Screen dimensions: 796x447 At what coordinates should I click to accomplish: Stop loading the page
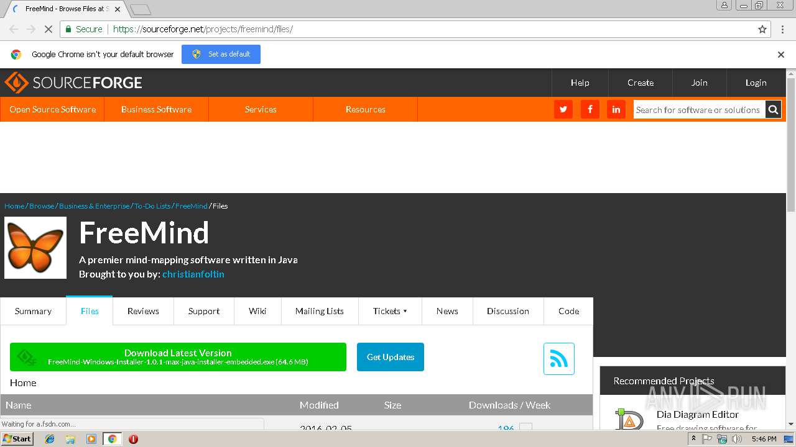pos(48,29)
